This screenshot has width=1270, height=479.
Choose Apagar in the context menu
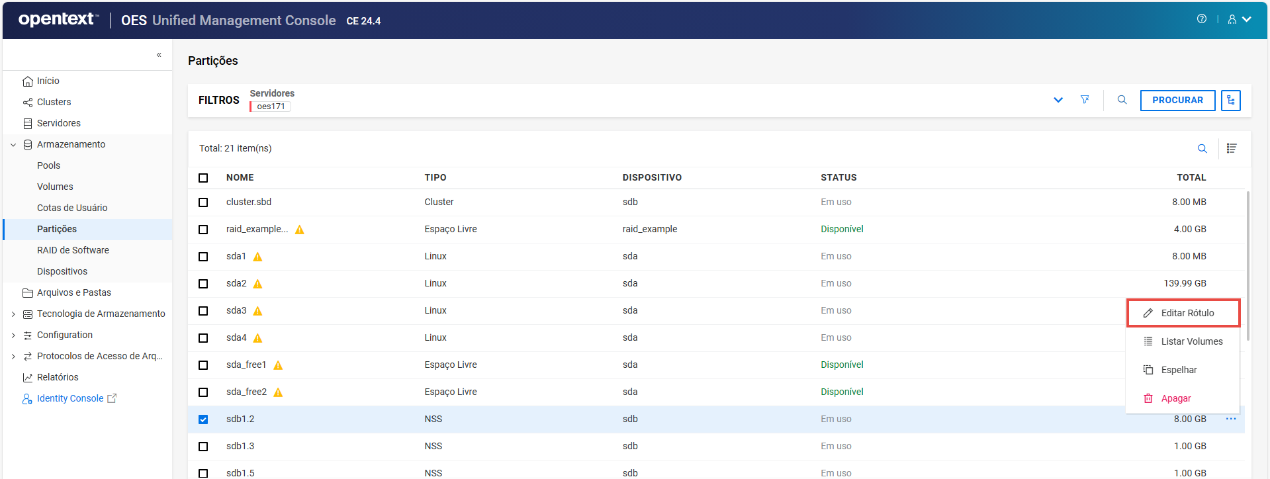coord(1175,398)
